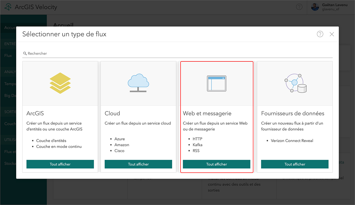
Task: Open the help icon in the dialog header
Action: click(x=320, y=34)
